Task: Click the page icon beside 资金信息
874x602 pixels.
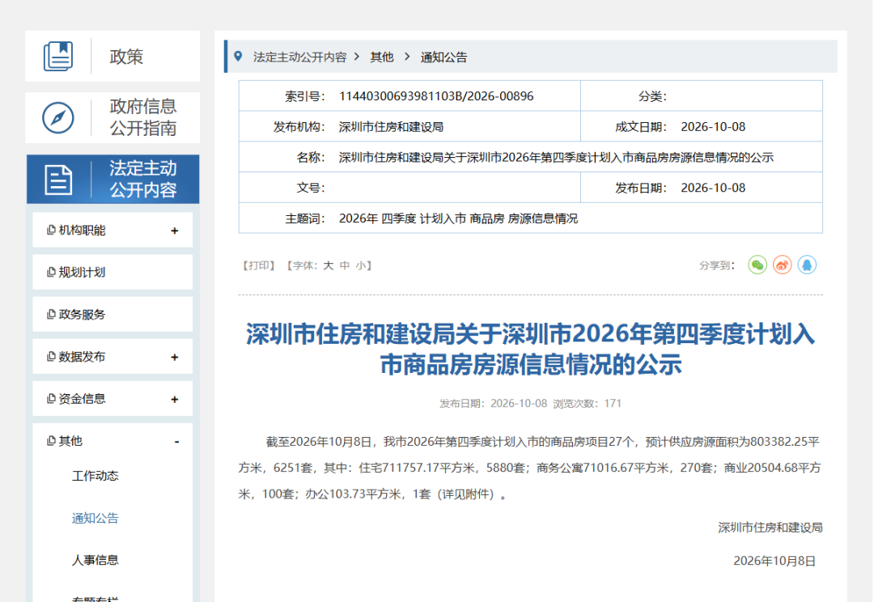Action: click(51, 399)
